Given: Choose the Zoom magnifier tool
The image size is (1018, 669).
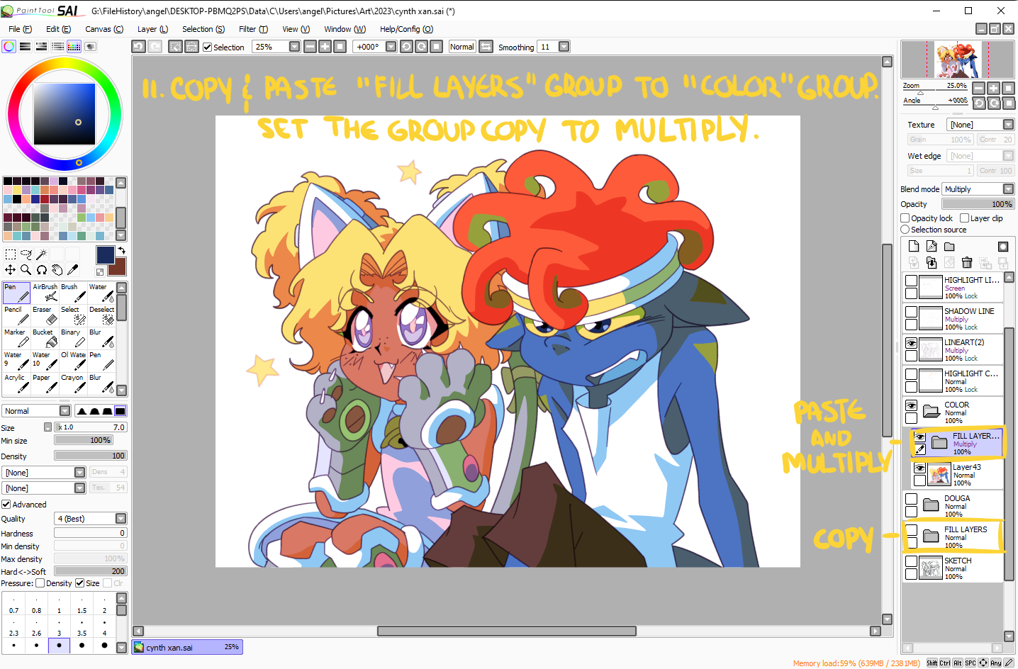Looking at the screenshot, I should point(26,269).
